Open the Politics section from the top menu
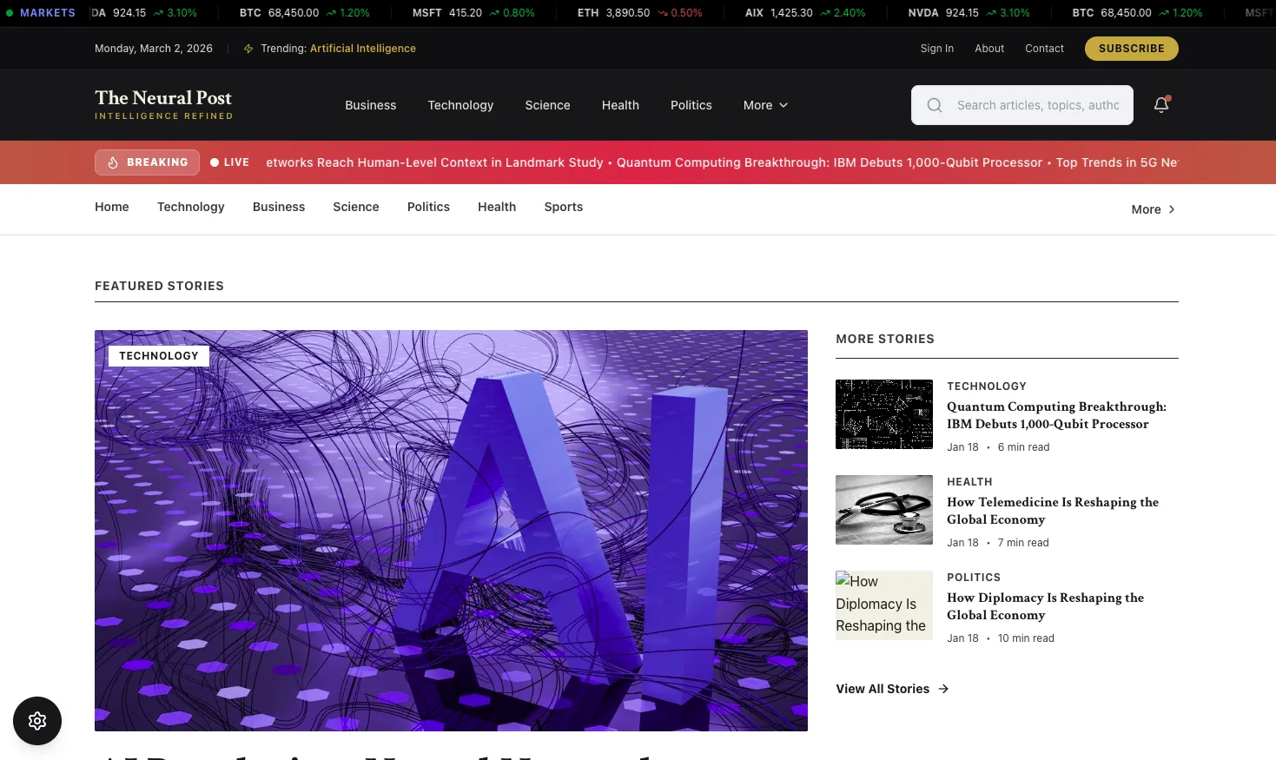The width and height of the screenshot is (1276, 760). point(691,105)
